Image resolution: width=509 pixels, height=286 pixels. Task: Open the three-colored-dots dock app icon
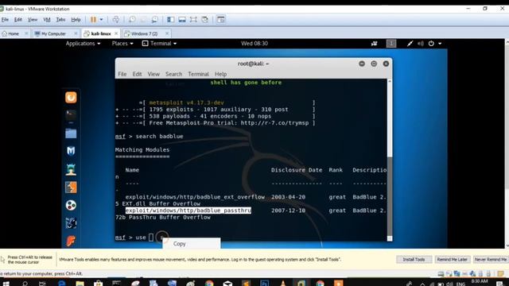pos(71,205)
